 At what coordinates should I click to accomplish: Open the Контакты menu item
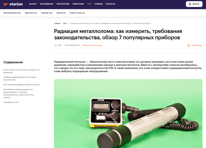click(110, 4)
